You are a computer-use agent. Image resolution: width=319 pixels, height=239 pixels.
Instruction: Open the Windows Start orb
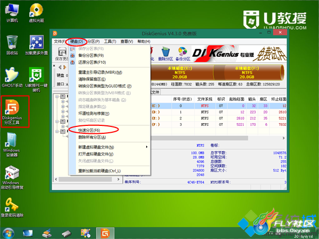coord(8,233)
